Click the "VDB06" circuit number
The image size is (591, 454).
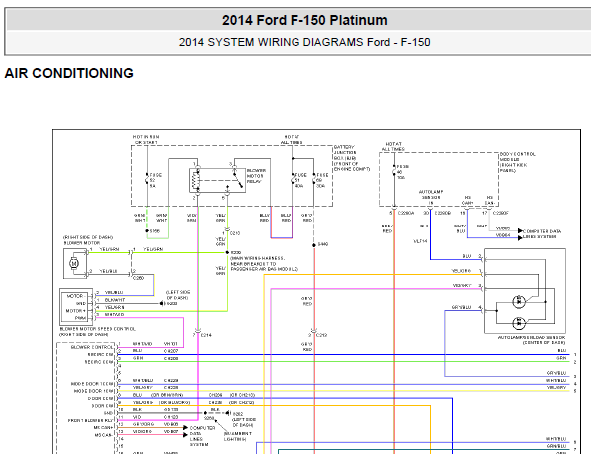pos(171,424)
